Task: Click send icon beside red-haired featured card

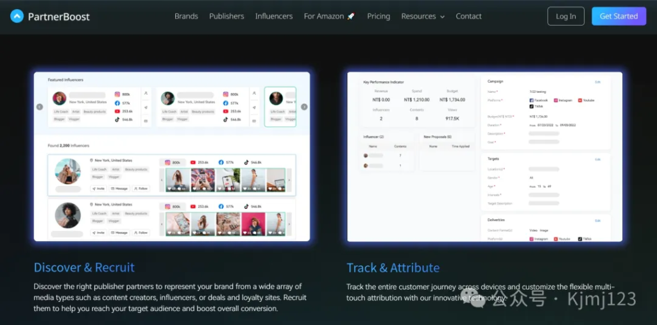Action: (x=146, y=107)
